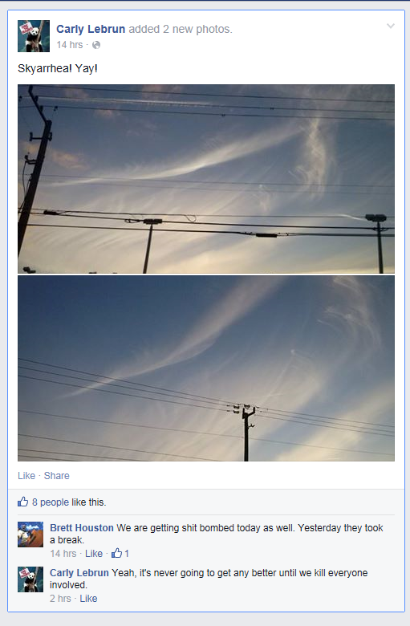The width and height of the screenshot is (410, 626).
Task: Like Carly Lebrun's comment
Action: (x=88, y=599)
